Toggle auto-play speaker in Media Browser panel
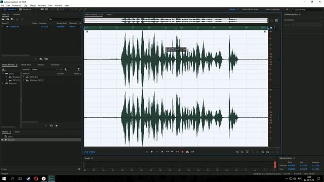Image resolution: width=324 pixels, height=182 pixels. [x=57, y=126]
